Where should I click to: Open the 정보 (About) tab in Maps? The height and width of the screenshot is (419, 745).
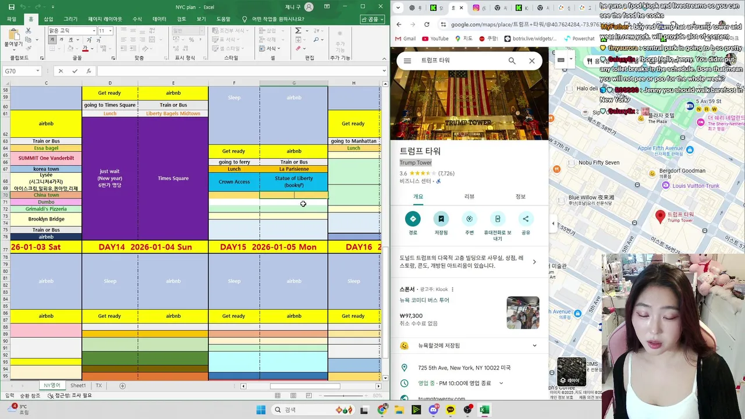click(520, 197)
